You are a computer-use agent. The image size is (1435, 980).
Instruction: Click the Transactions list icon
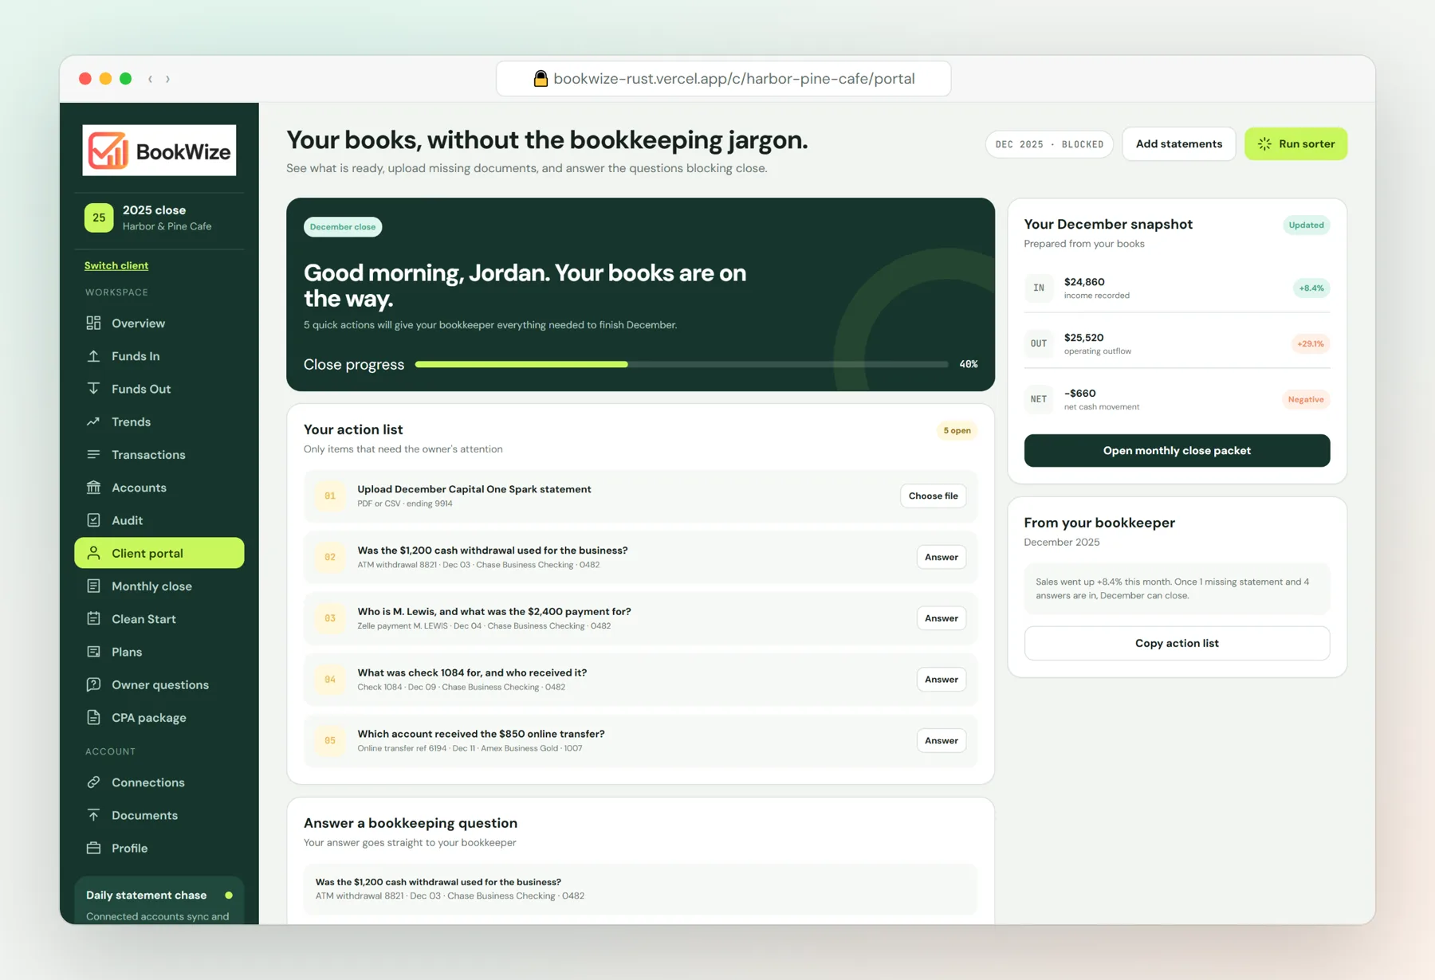pos(93,454)
